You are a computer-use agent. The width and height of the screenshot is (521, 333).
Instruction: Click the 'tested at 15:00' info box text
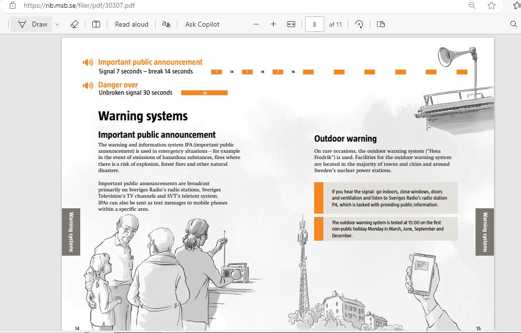click(388, 229)
